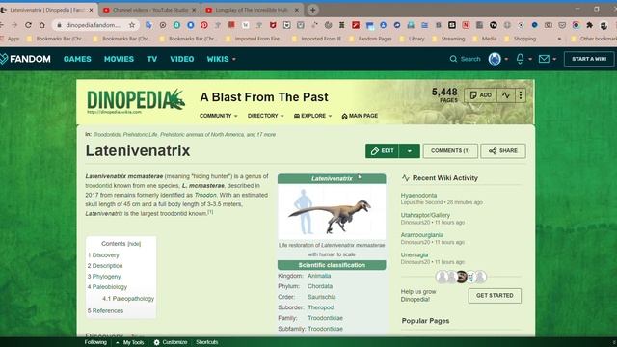Open Utahraptor/Gallery in recent activity
617x347 pixels.
pyautogui.click(x=425, y=215)
